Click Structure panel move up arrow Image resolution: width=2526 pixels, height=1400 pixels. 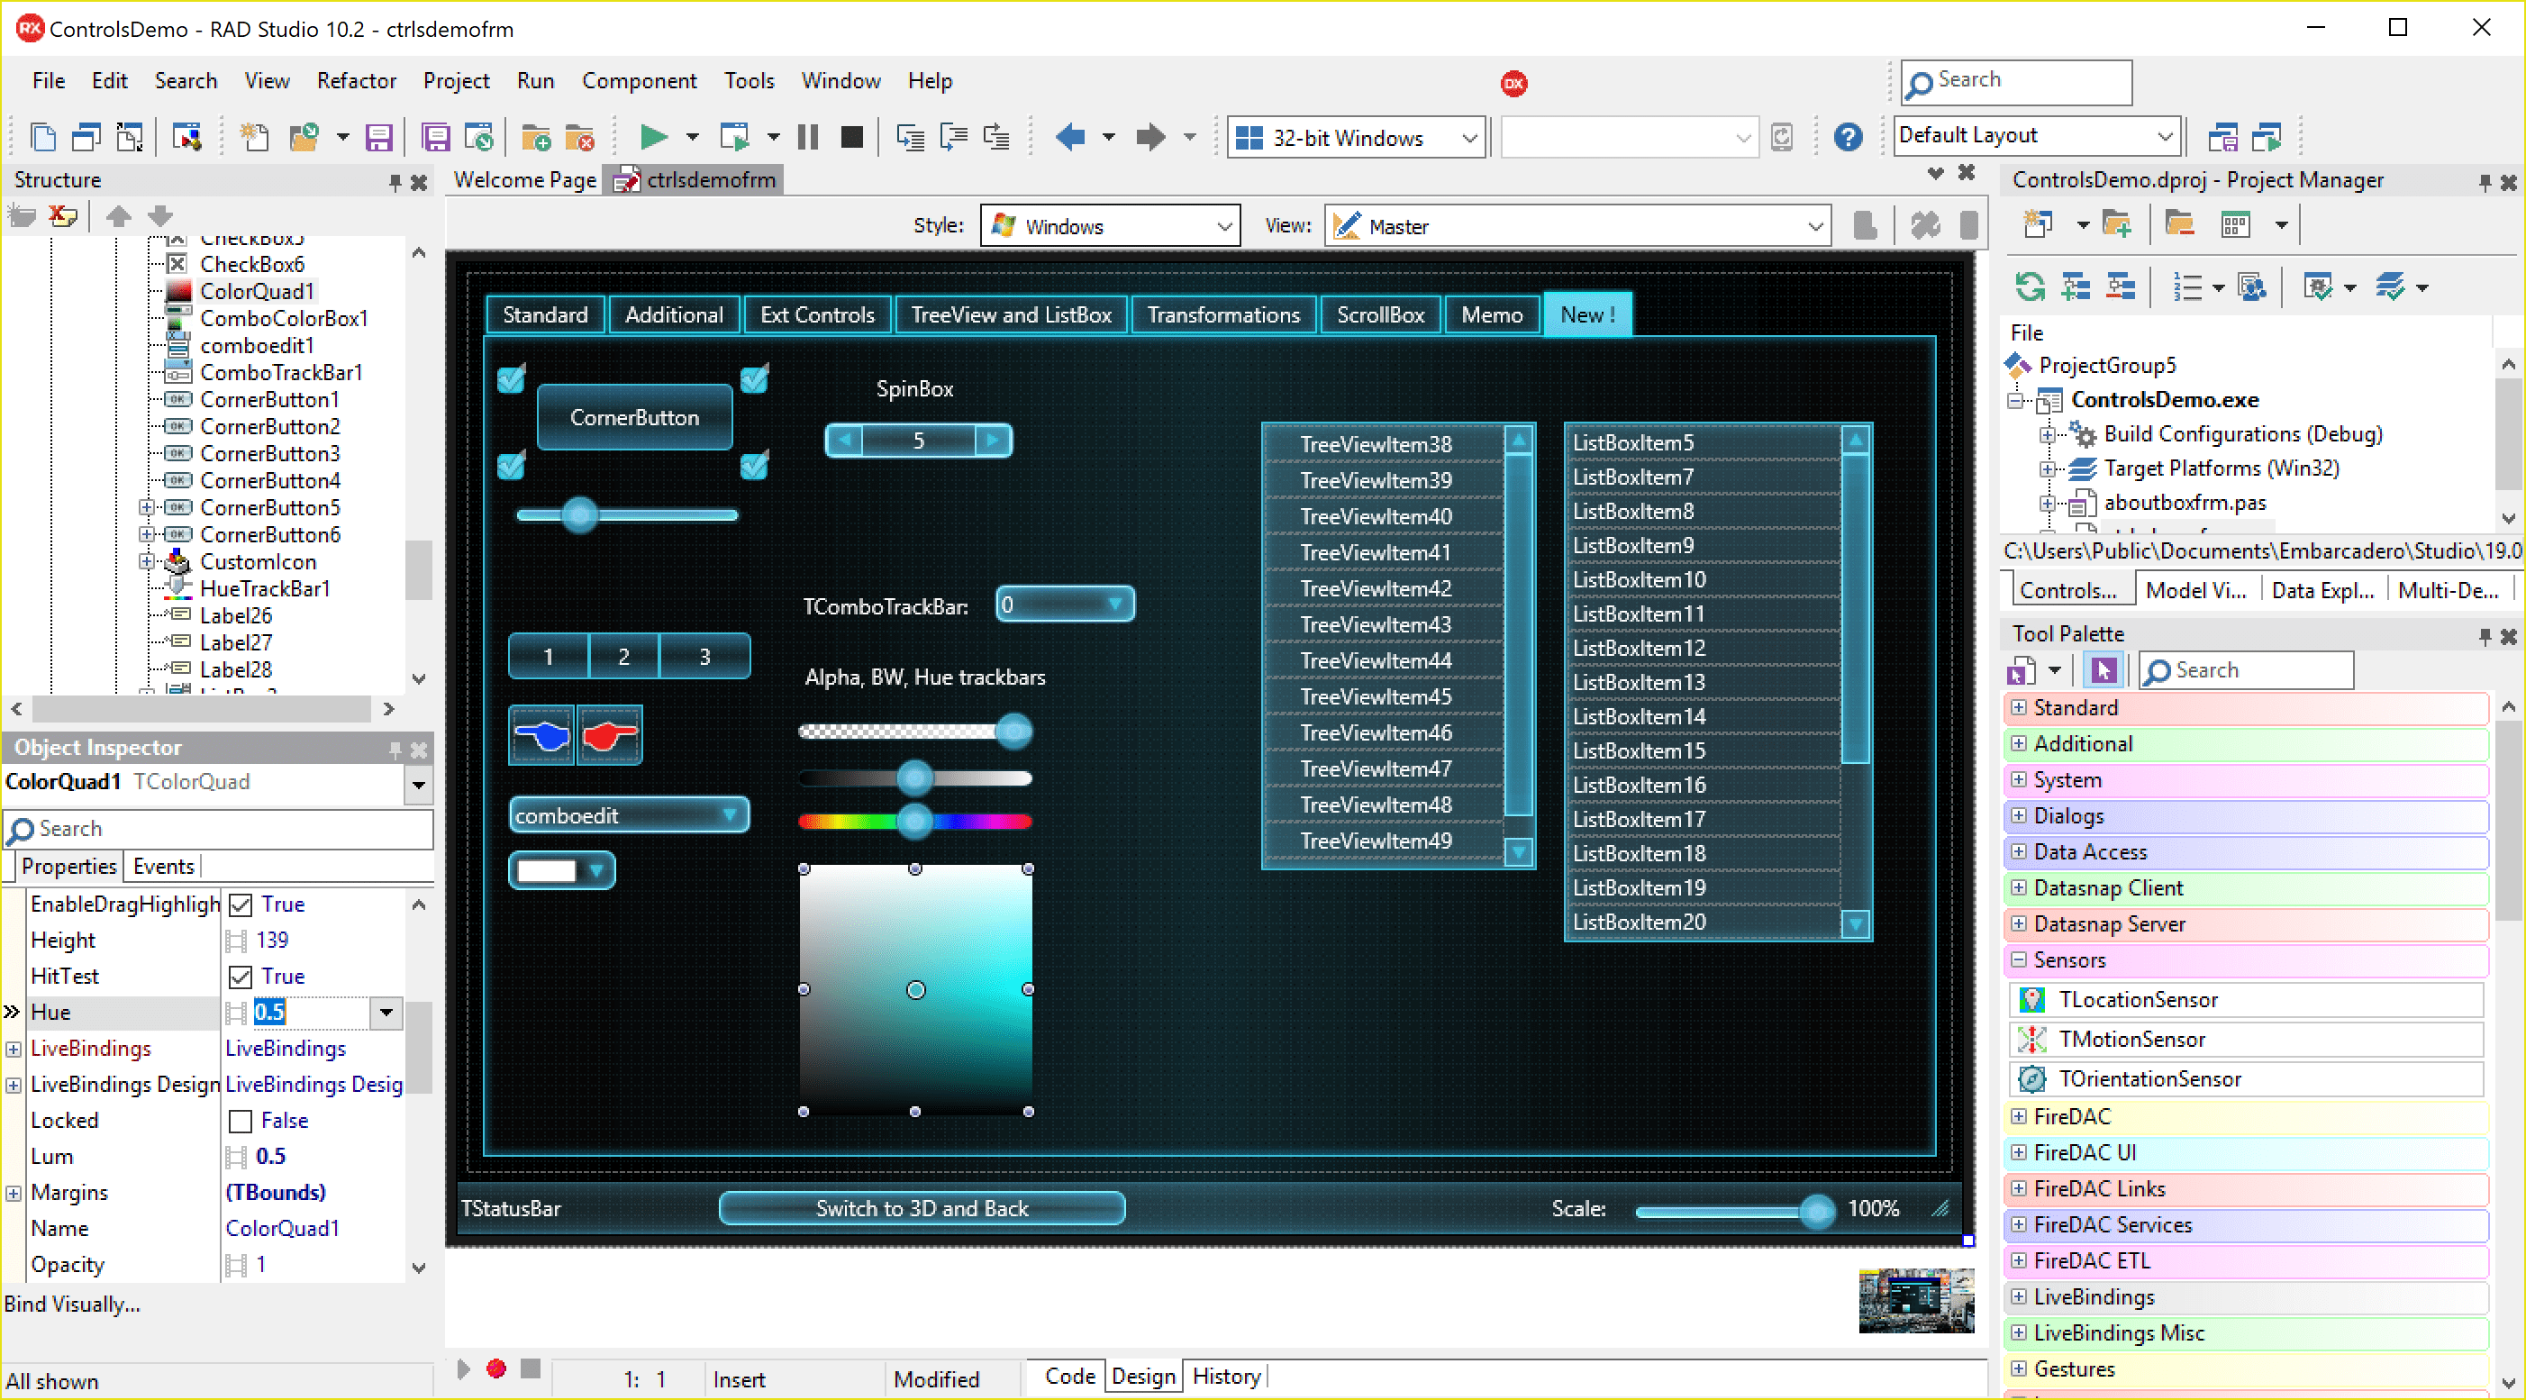(x=118, y=215)
